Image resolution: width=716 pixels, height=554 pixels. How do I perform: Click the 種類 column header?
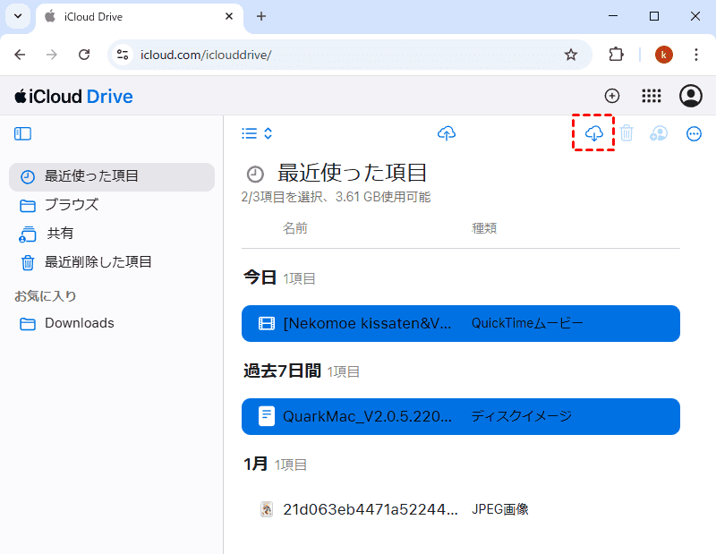point(484,228)
